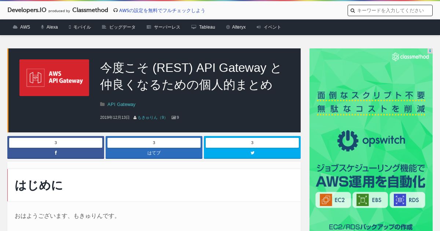The width and height of the screenshot is (440, 231).
Task: Click the monitor icon beside Tableau
Action: coord(194,27)
